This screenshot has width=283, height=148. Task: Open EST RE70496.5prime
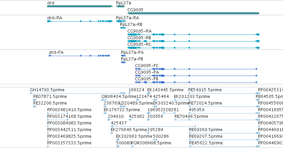coord(191,116)
